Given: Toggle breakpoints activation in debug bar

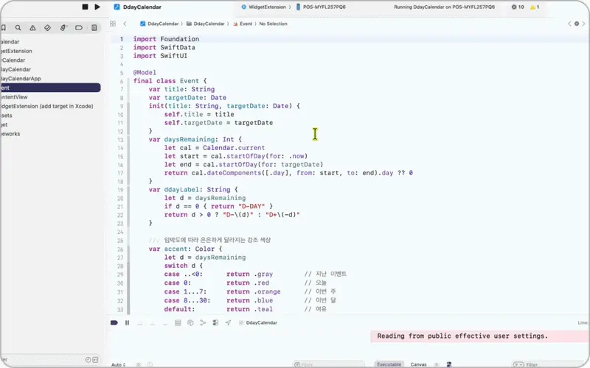Looking at the screenshot, I should [114, 322].
